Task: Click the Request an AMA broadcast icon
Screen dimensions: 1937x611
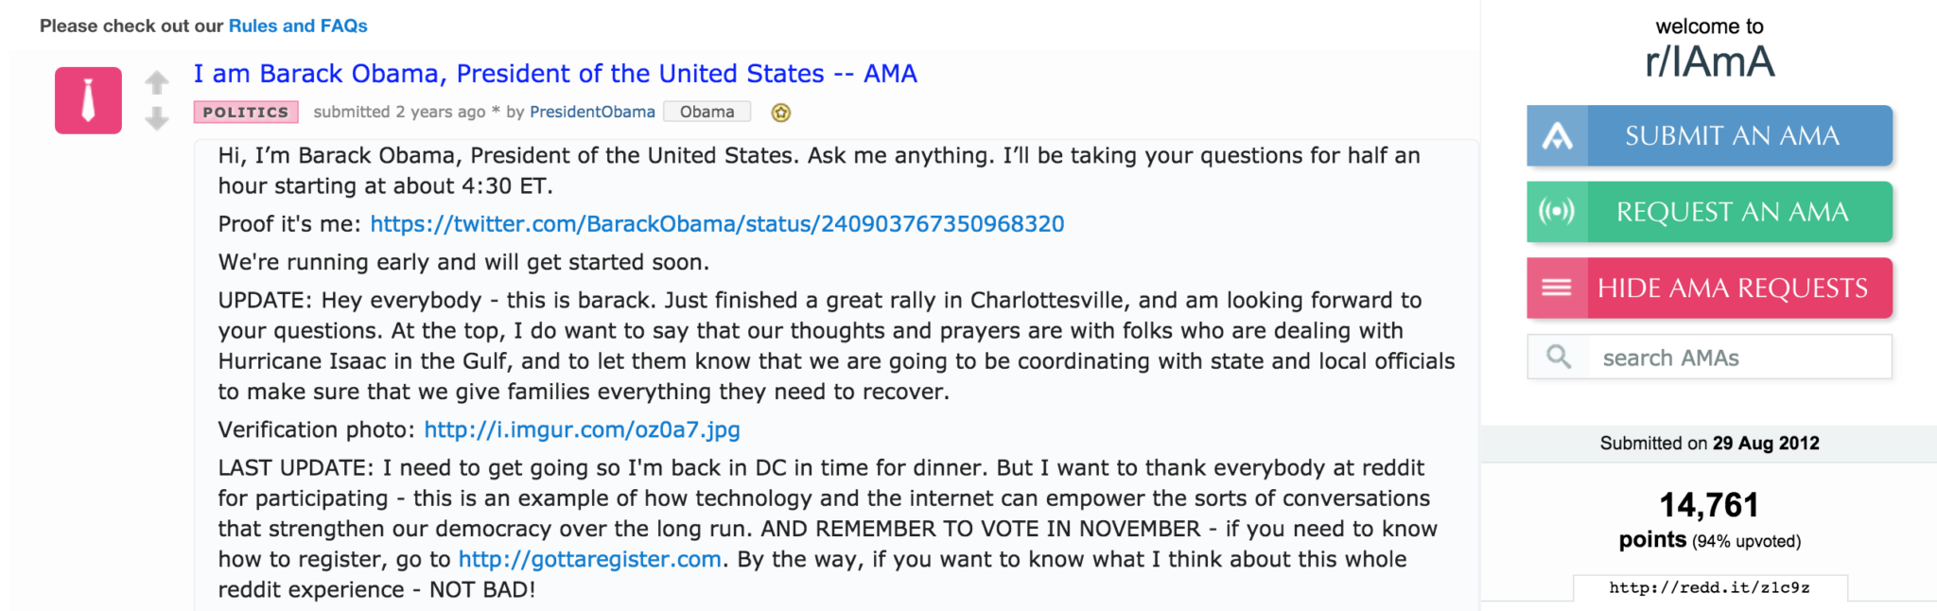Action: 1558,212
